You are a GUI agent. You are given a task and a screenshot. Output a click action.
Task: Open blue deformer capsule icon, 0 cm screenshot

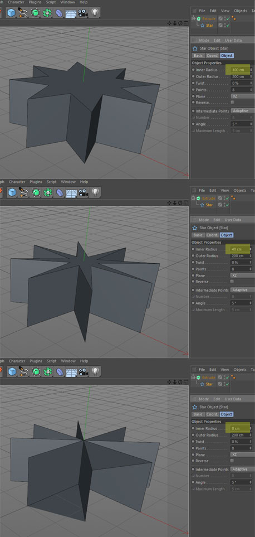click(60, 371)
